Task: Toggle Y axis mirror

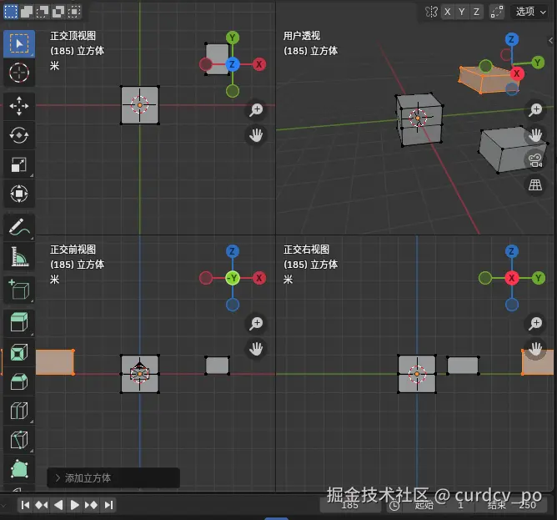Action: coord(462,12)
